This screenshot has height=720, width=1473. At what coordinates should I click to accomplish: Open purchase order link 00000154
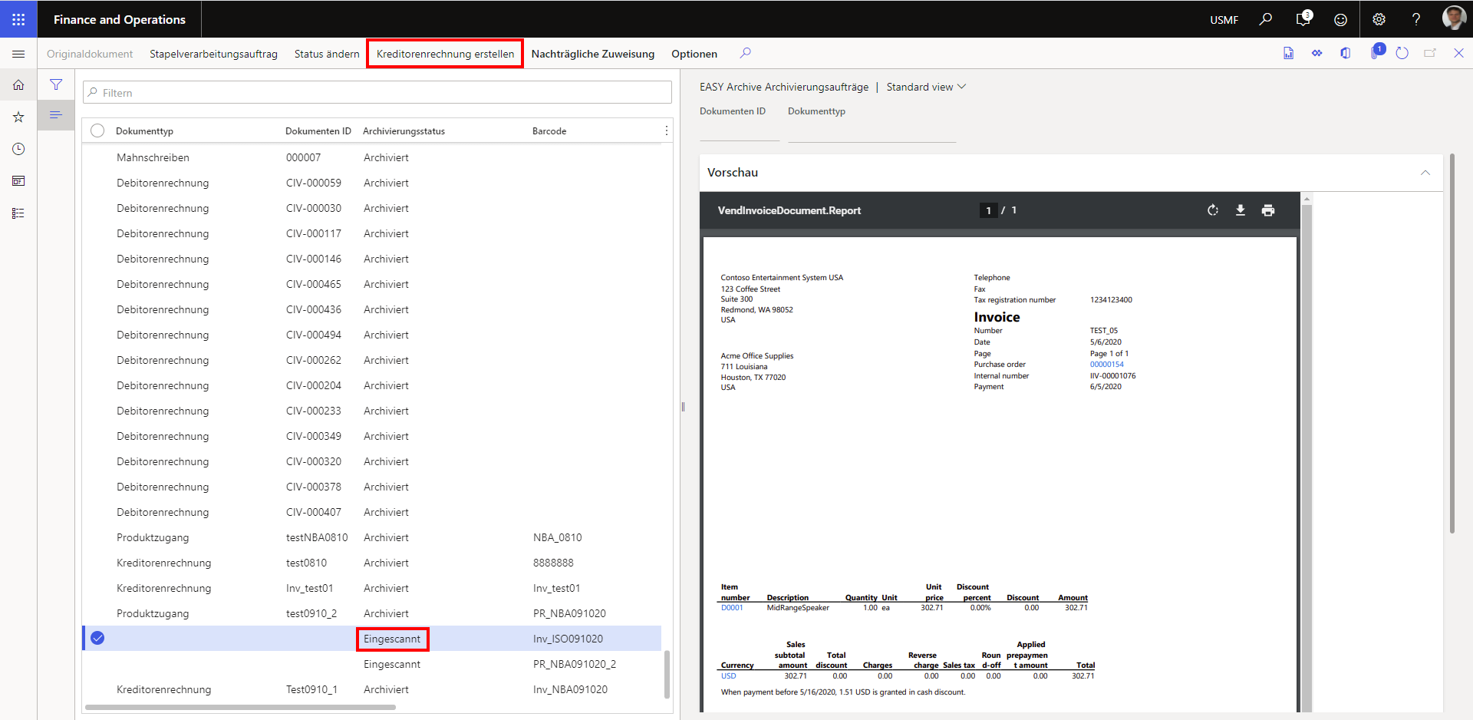(x=1106, y=365)
